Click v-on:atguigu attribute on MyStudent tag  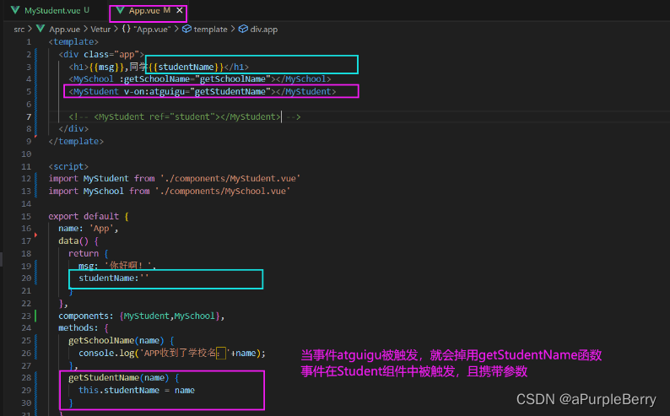(x=197, y=91)
